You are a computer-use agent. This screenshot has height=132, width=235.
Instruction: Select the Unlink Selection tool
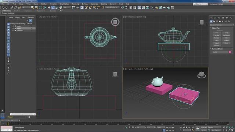[15, 7]
